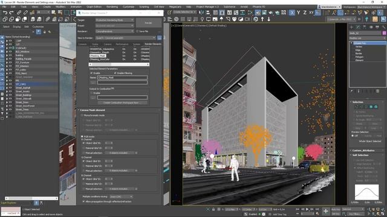Click the tree icon near workspace selector
Image resolution: width=387 pixels, height=217 pixels.
click(367, 19)
